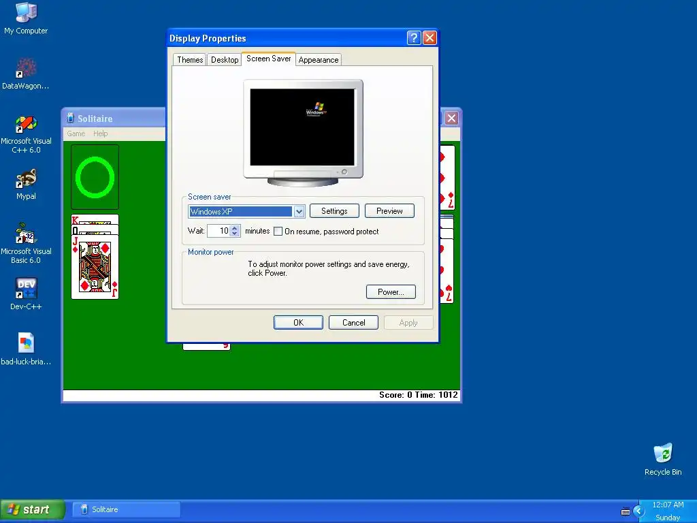The image size is (697, 523).
Task: Select the Dev-C++ desktop shortcut
Action: 26,294
